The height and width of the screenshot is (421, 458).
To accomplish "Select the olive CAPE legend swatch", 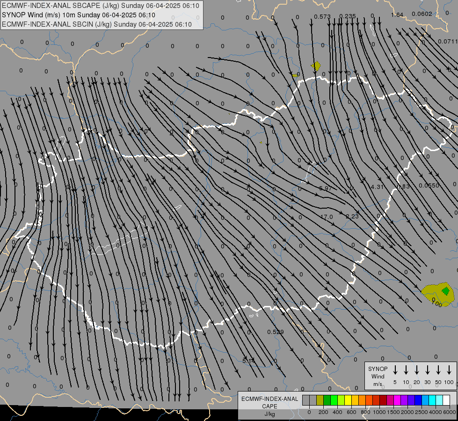I will pyautogui.click(x=320, y=400).
